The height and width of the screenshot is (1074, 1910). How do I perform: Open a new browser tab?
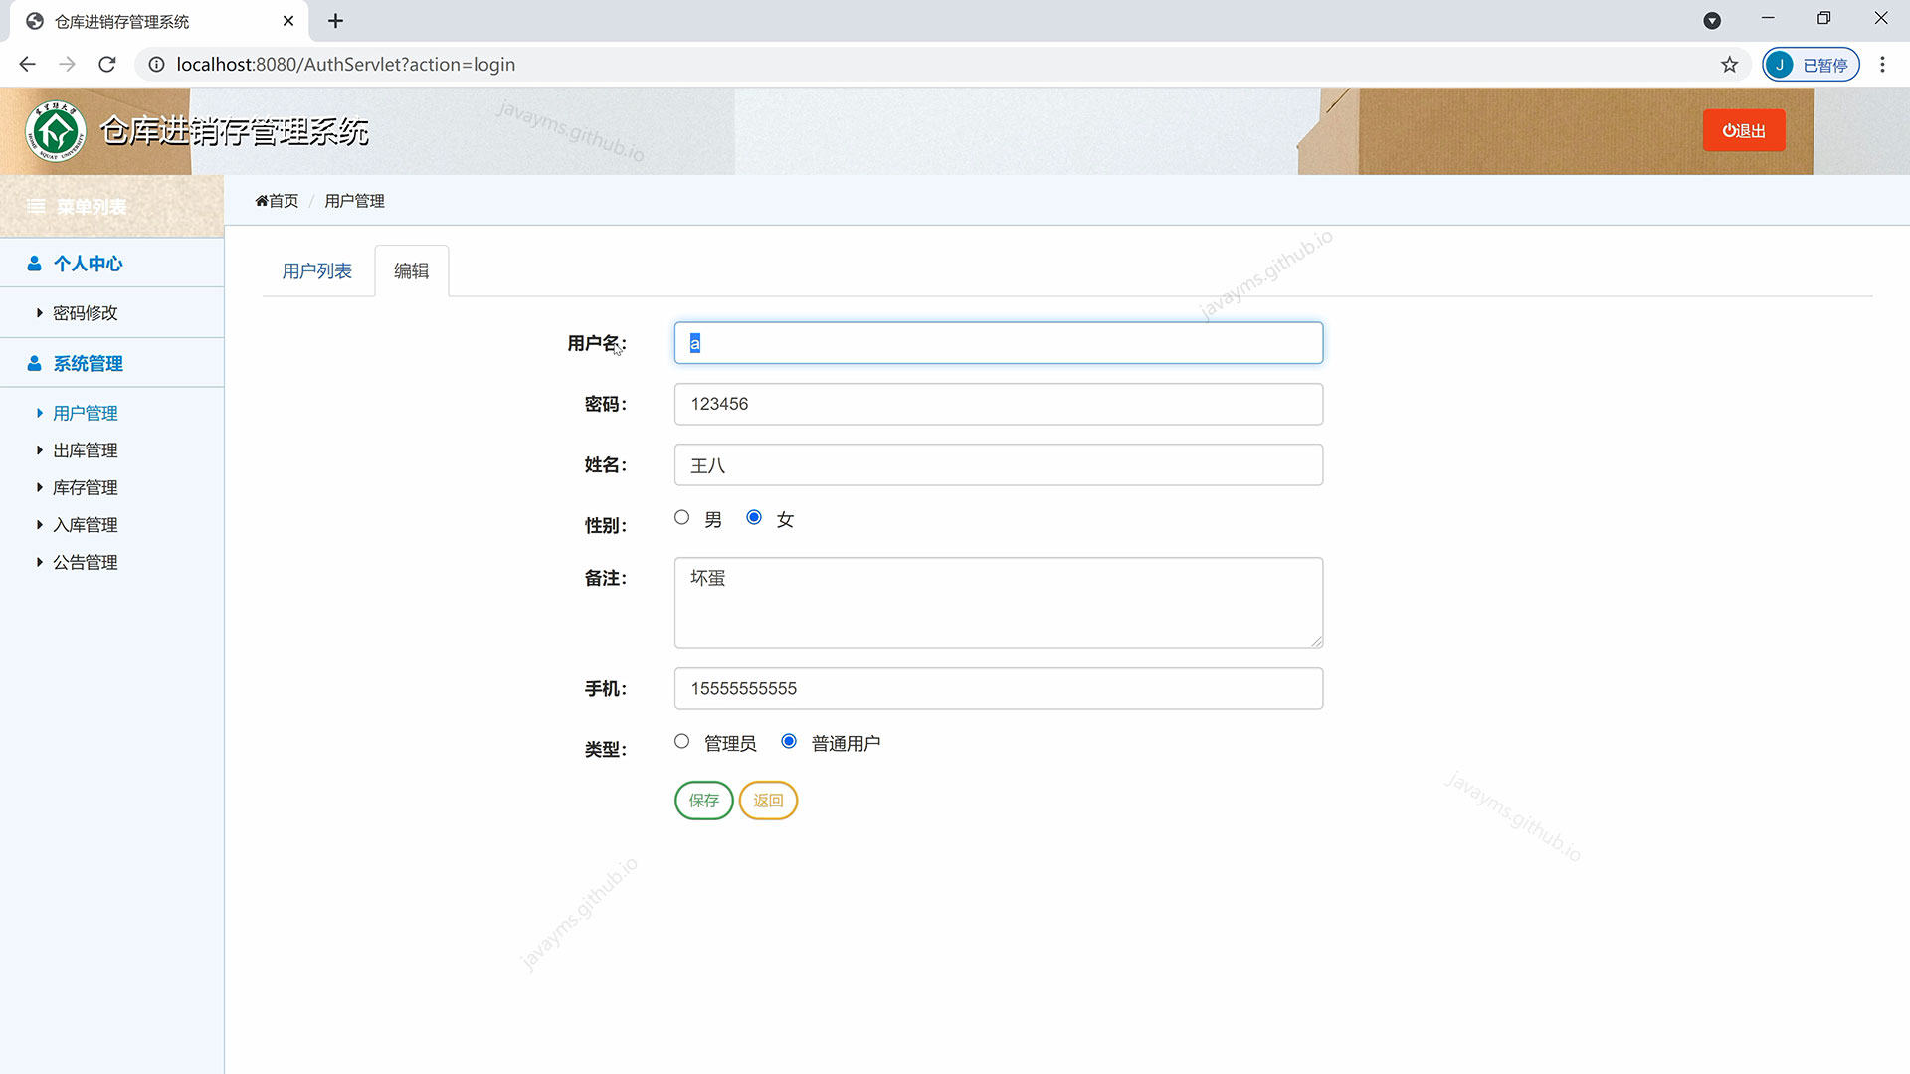(335, 21)
